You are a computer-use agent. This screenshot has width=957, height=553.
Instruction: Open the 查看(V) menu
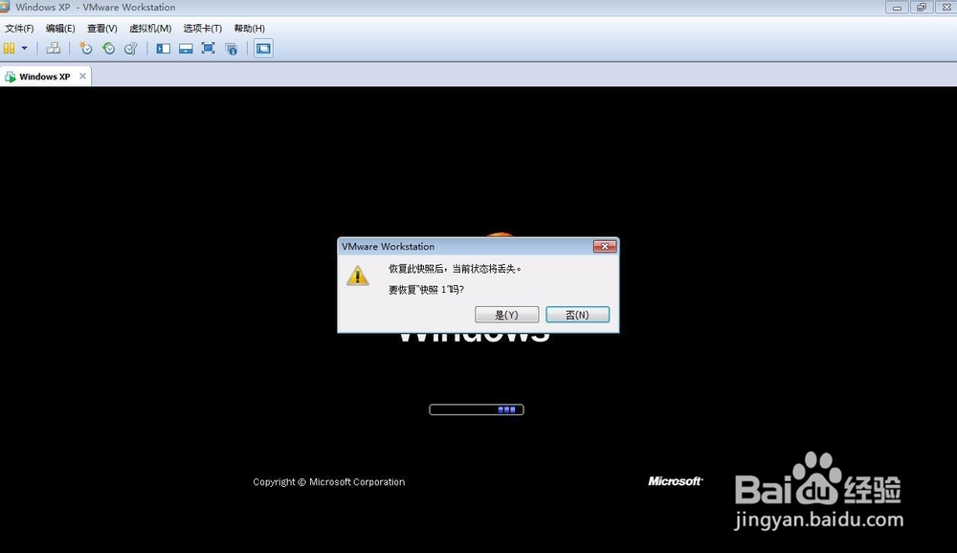[102, 29]
